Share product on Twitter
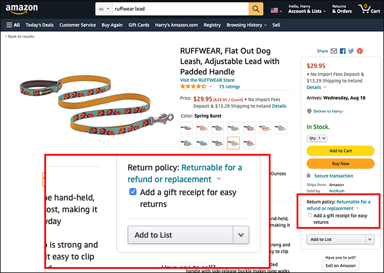The width and height of the screenshot is (384, 273). 351,51
